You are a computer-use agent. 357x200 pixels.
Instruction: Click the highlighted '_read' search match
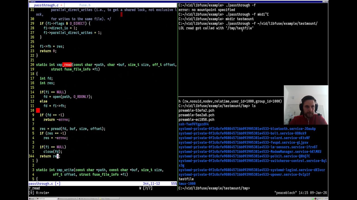(67, 65)
